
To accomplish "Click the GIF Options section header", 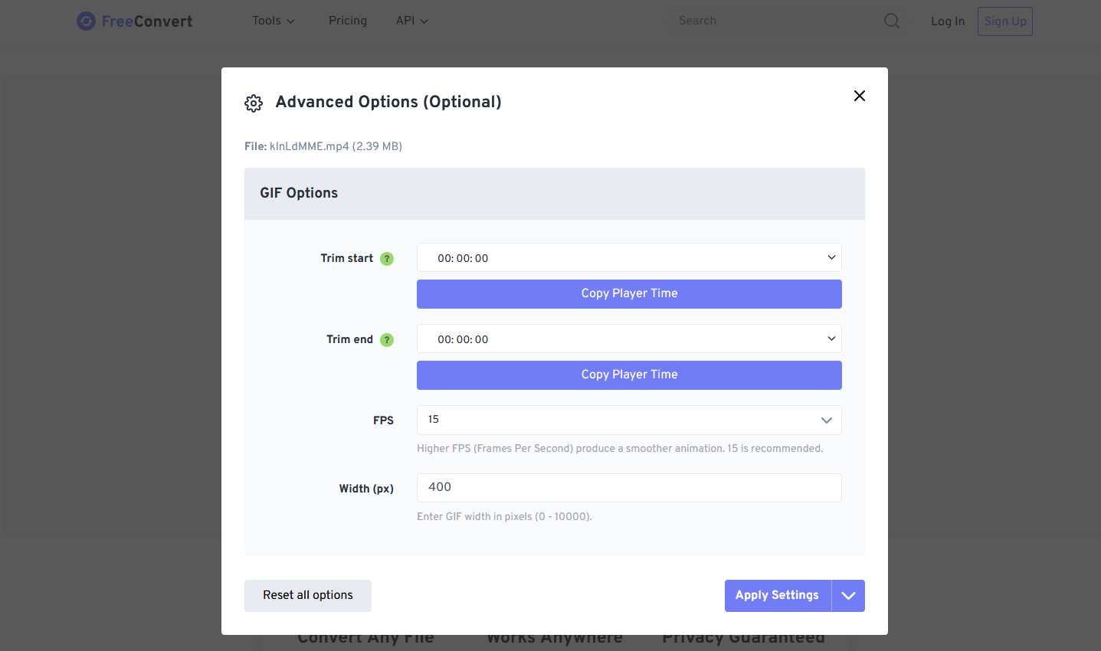I will pos(555,194).
